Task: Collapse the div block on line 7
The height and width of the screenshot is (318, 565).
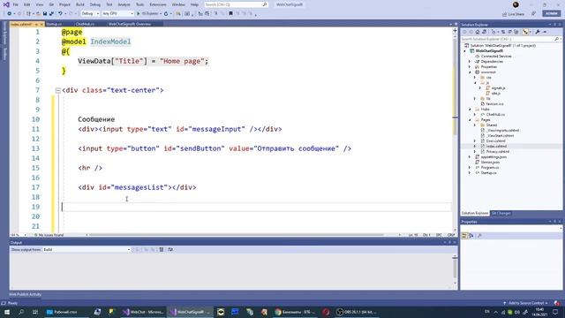Action: tap(58, 90)
